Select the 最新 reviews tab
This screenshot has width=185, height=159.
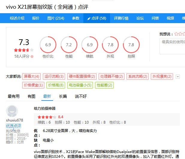click(x=47, y=96)
